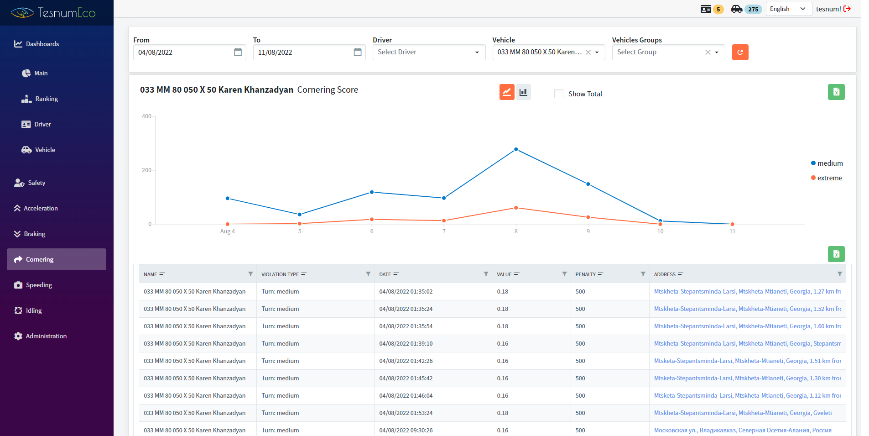Switch to bar chart view

[523, 92]
